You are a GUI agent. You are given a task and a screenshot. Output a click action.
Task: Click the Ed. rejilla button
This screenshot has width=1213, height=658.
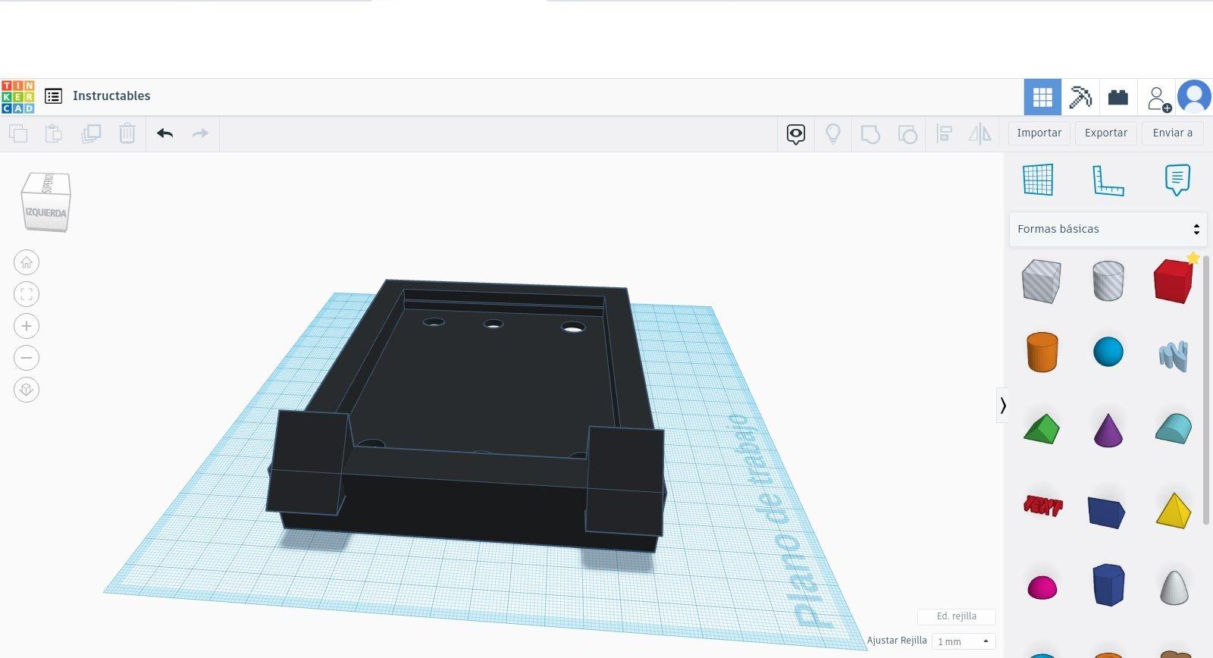click(956, 616)
